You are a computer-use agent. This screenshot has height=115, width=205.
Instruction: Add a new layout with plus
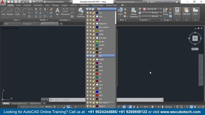coord(44,103)
